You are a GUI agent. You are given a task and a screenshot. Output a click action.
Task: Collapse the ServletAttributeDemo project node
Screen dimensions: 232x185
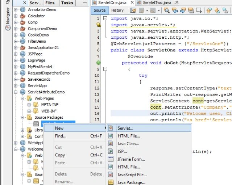tap(16, 92)
